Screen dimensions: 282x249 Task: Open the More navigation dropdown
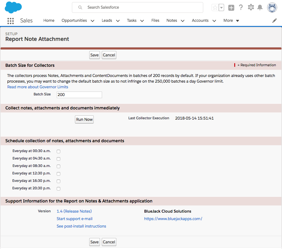pos(231,21)
